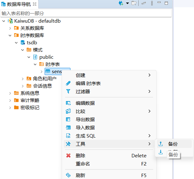The image size is (194, 179).
Task: Open the new connection dropdown arrow
Action: click(127, 3)
